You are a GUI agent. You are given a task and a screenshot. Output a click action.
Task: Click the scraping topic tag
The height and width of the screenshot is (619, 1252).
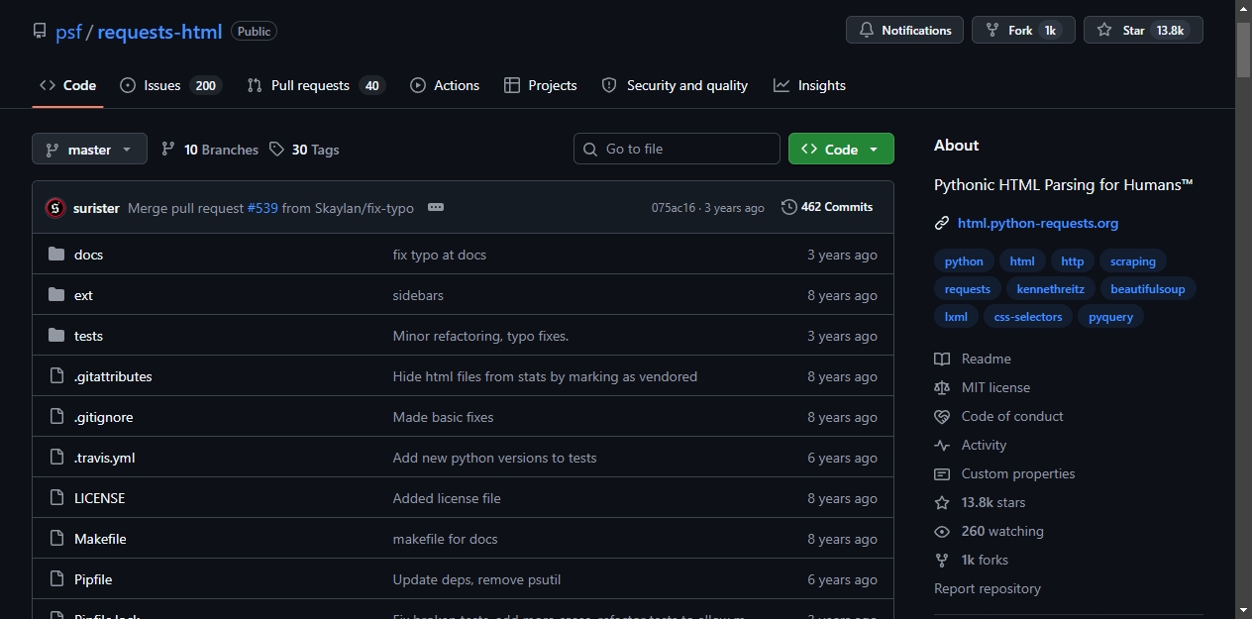tap(1133, 261)
